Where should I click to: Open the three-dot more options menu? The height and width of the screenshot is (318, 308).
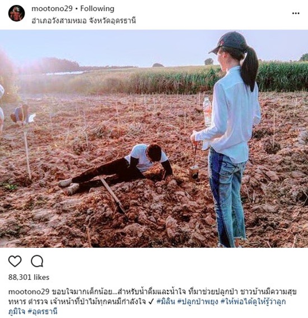point(296,13)
